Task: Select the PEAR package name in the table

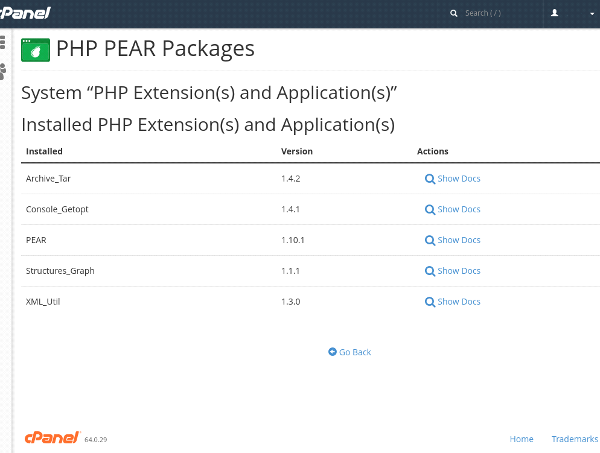Action: (36, 240)
